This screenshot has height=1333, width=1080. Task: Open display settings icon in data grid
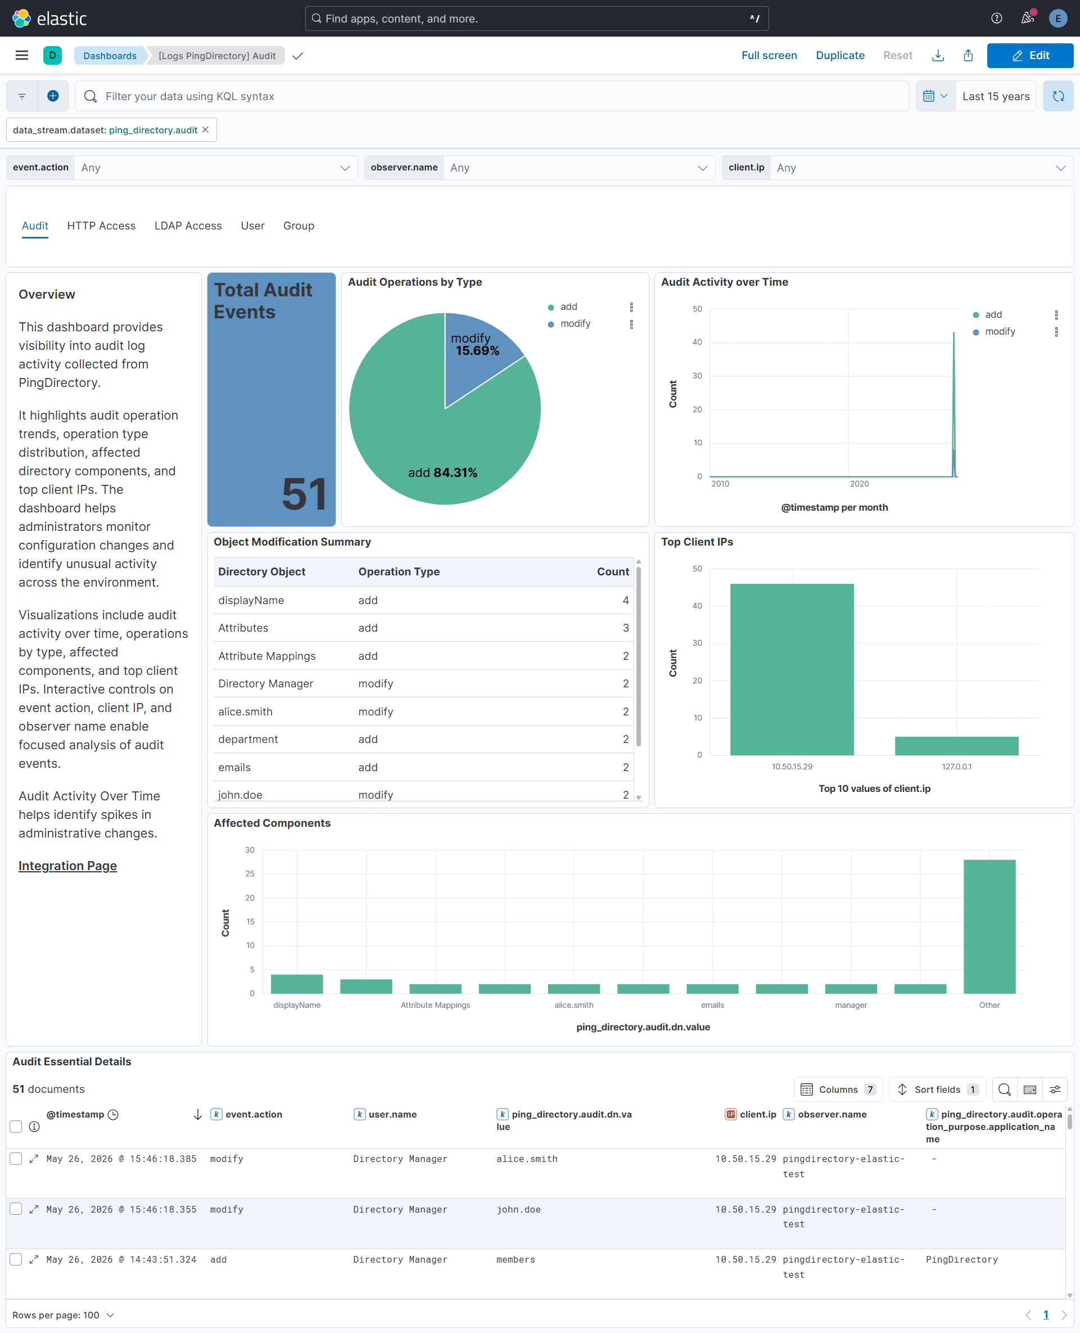1055,1089
